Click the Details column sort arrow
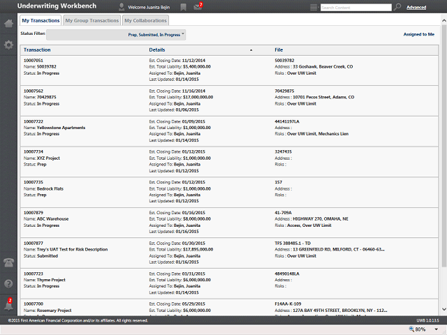 pyautogui.click(x=251, y=50)
